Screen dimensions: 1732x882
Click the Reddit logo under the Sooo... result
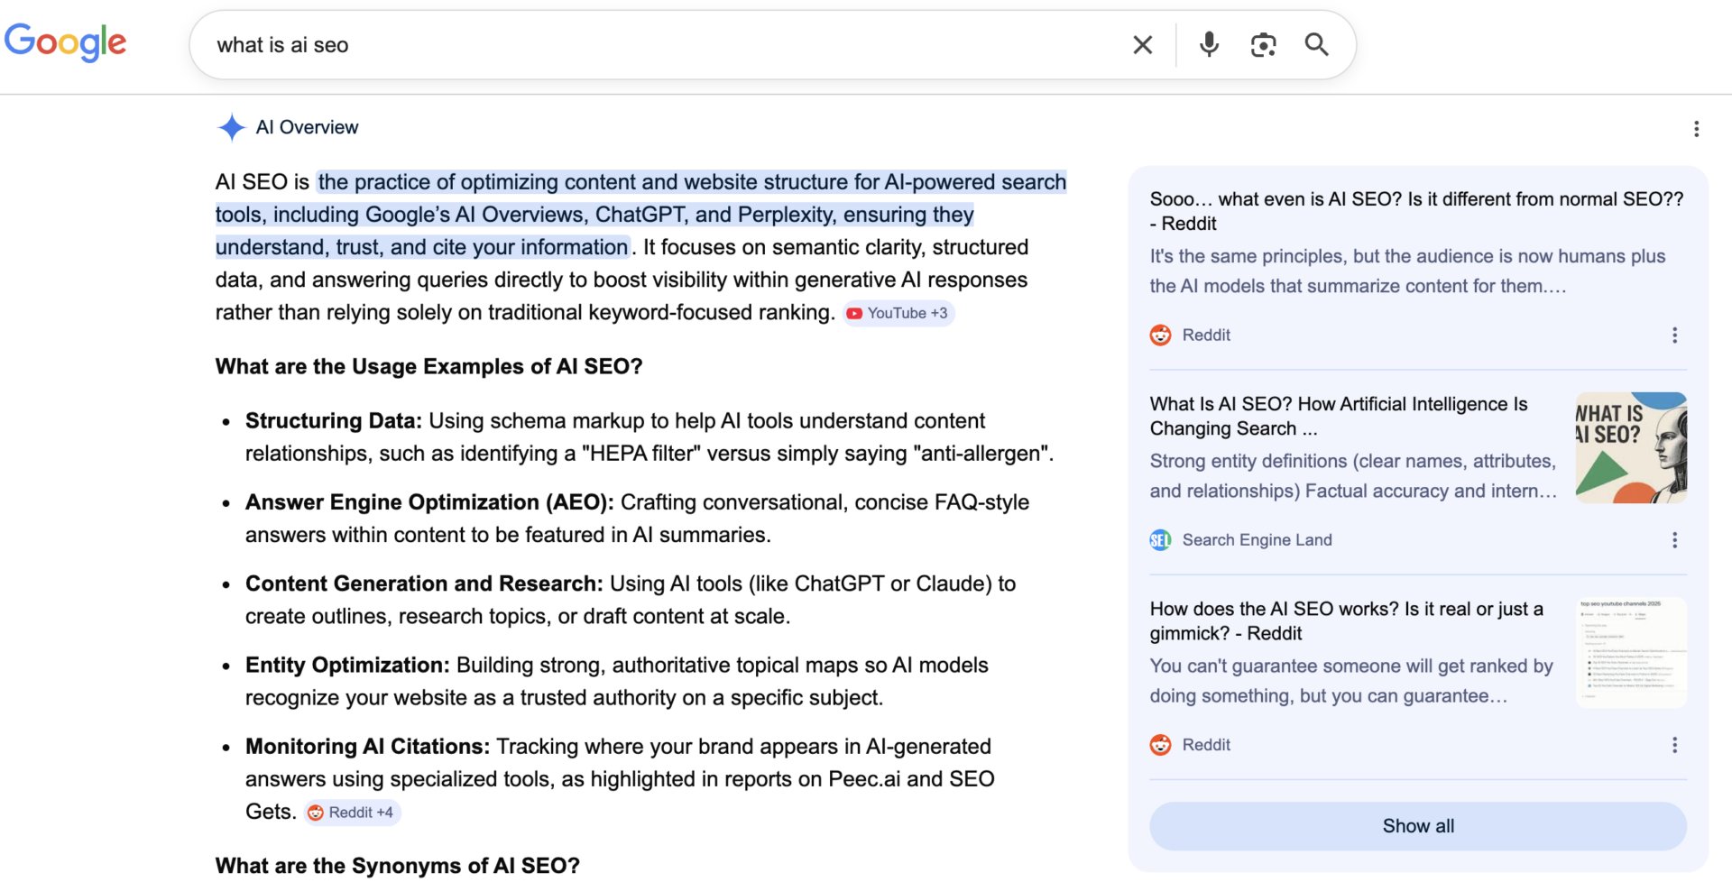pos(1160,335)
